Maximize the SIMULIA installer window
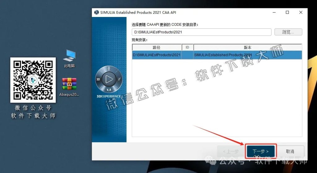Image resolution: width=317 pixels, height=173 pixels. tap(287, 12)
